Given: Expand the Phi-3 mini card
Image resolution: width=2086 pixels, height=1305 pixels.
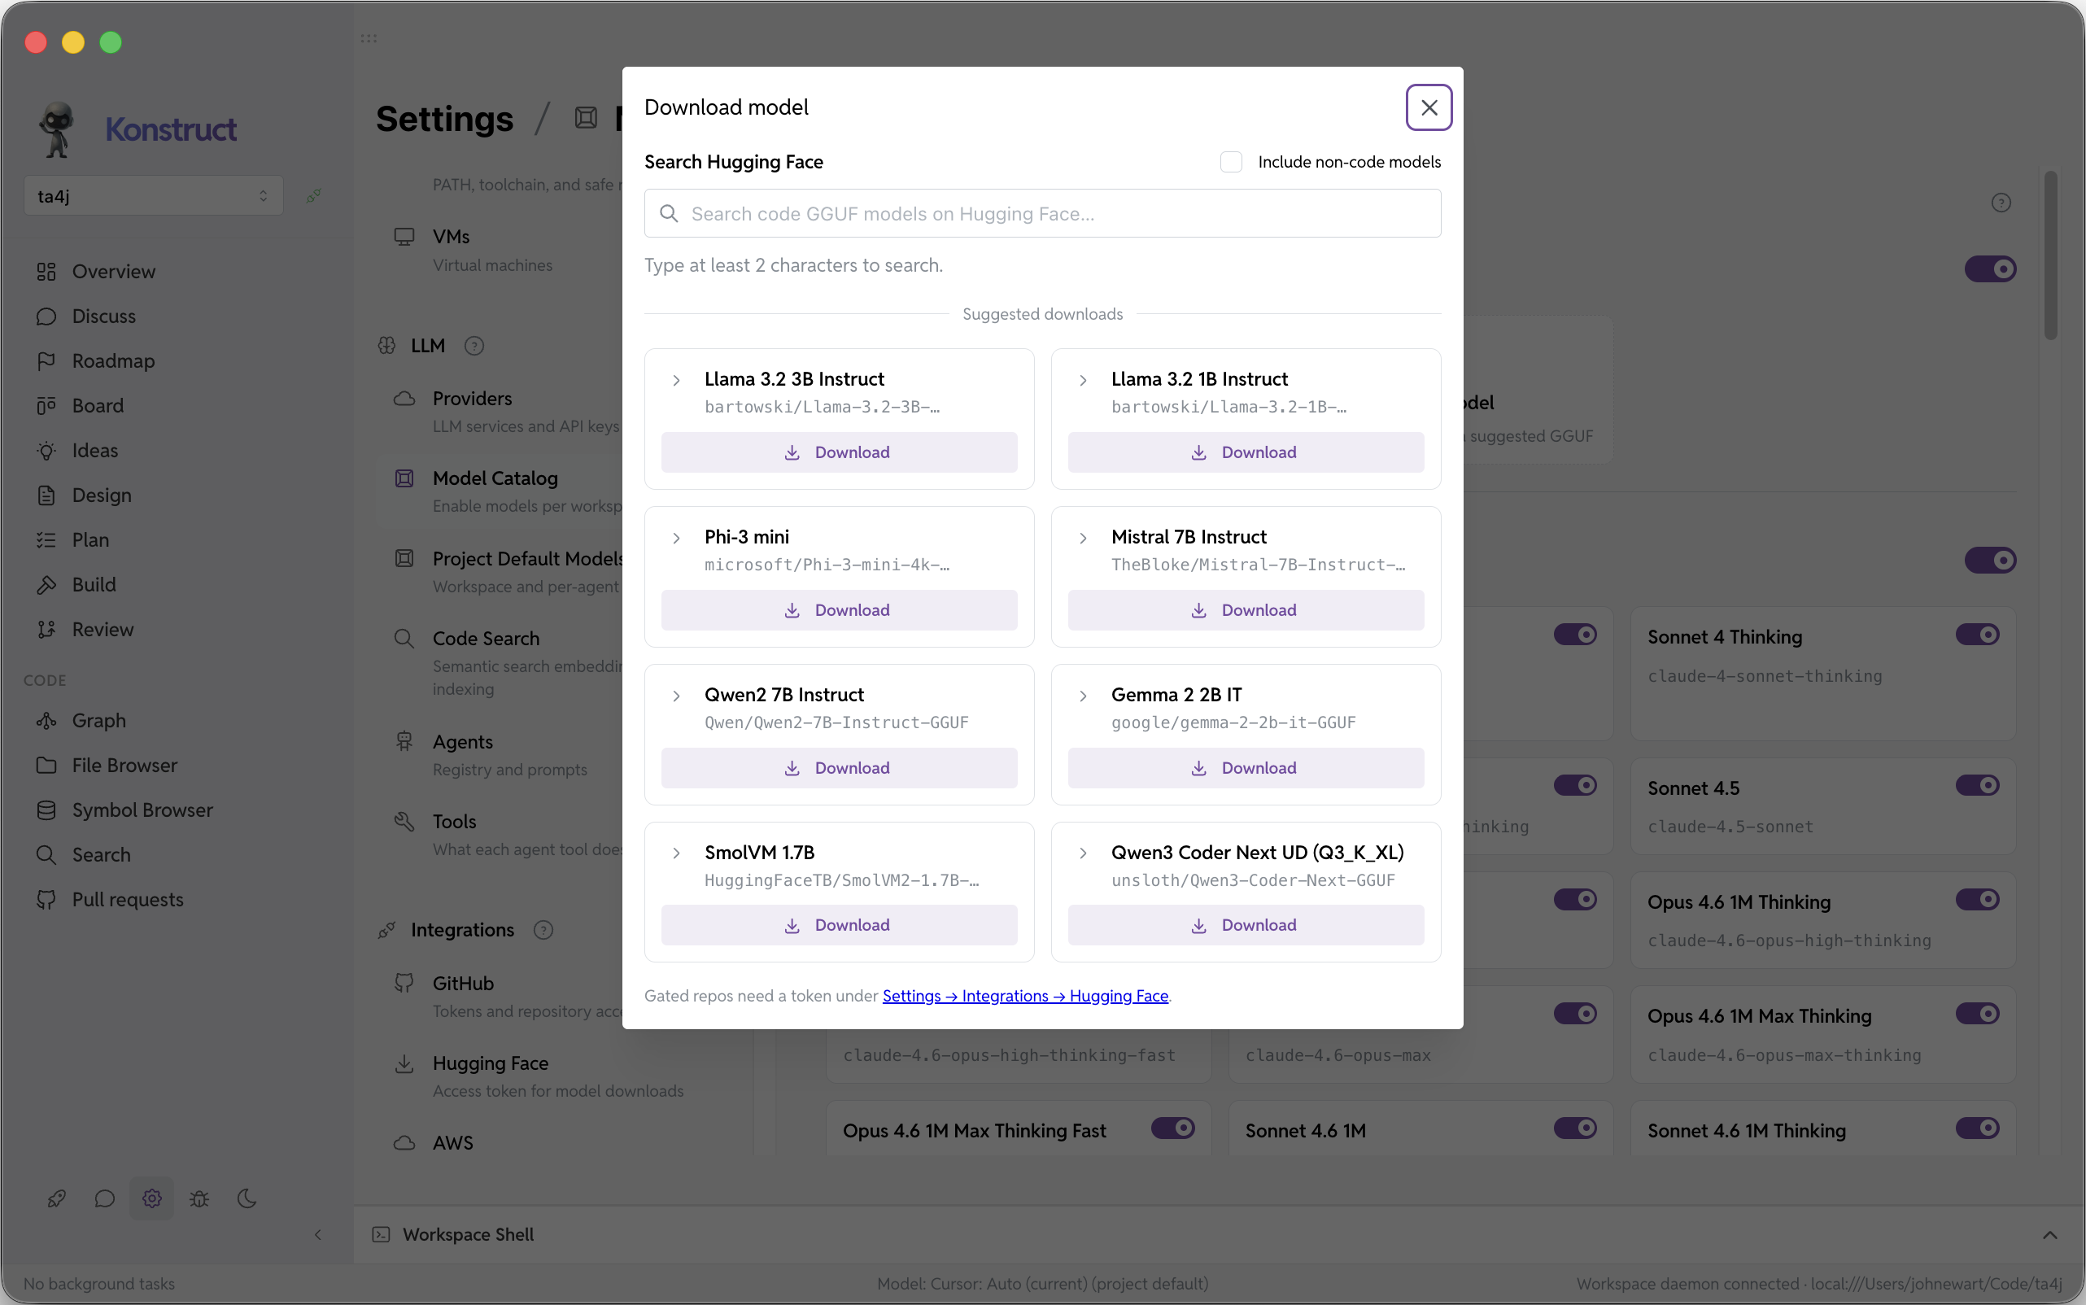Looking at the screenshot, I should click(677, 538).
